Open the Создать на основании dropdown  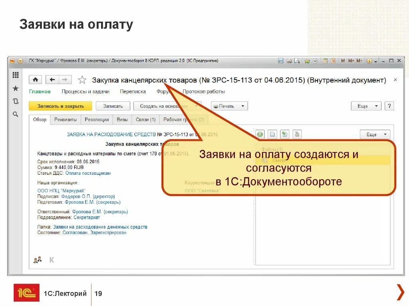[x=167, y=106]
